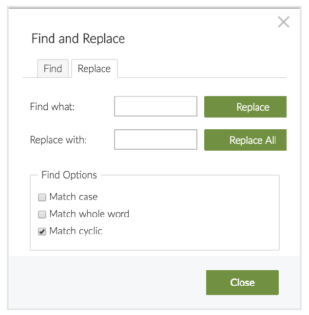Click the "Match case" label text
Screen dimensions: 309x315
click(x=74, y=197)
